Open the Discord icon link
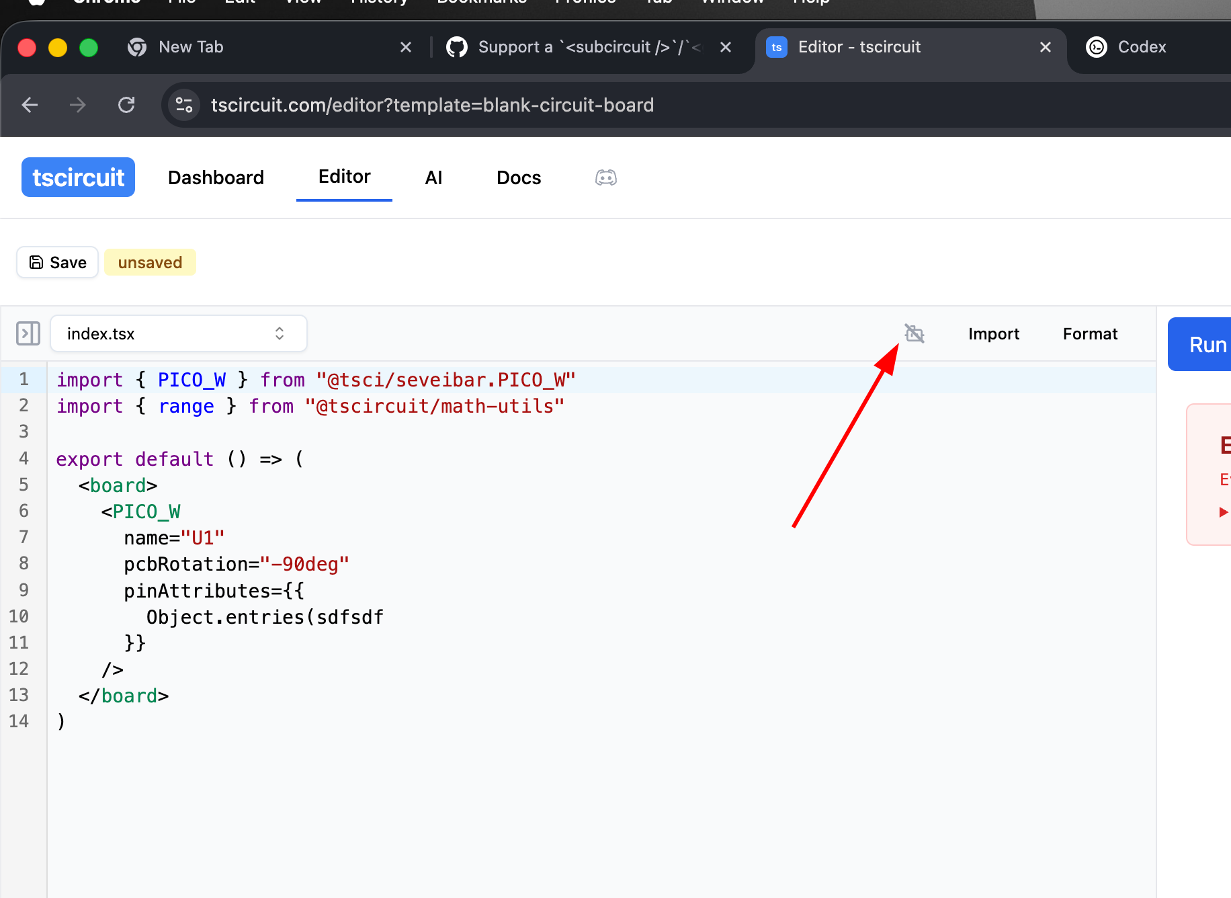 [605, 177]
